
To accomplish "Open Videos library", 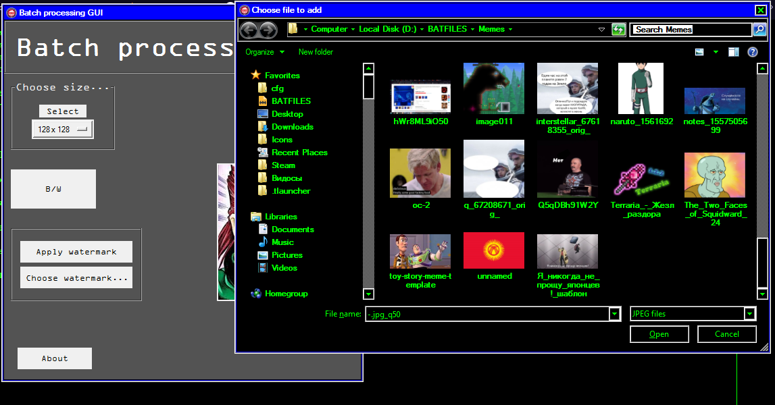I will pyautogui.click(x=284, y=268).
